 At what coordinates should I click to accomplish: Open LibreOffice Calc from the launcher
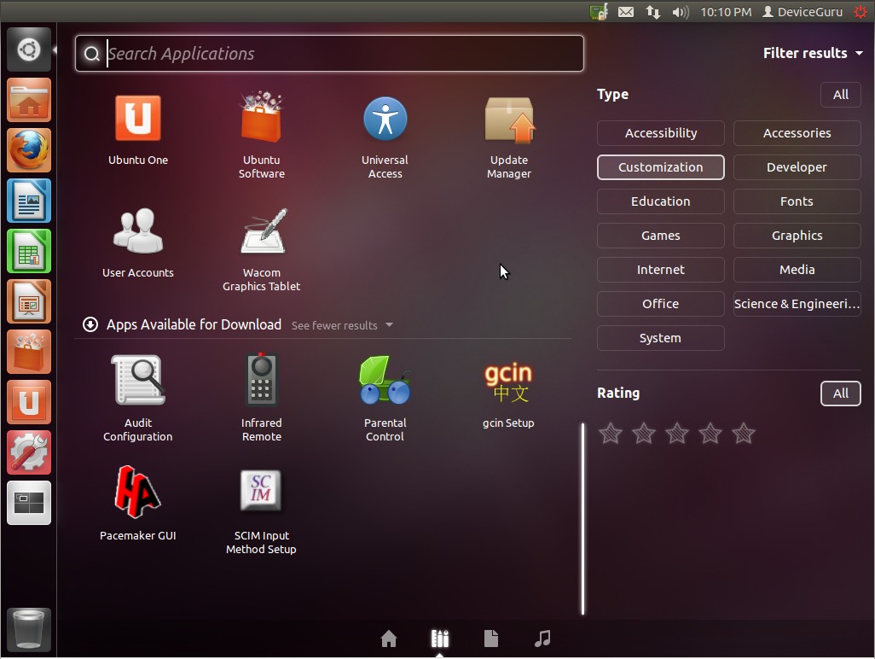[x=29, y=251]
